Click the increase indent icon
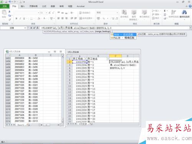Screen dimensions: 192x144 pos(76,18)
